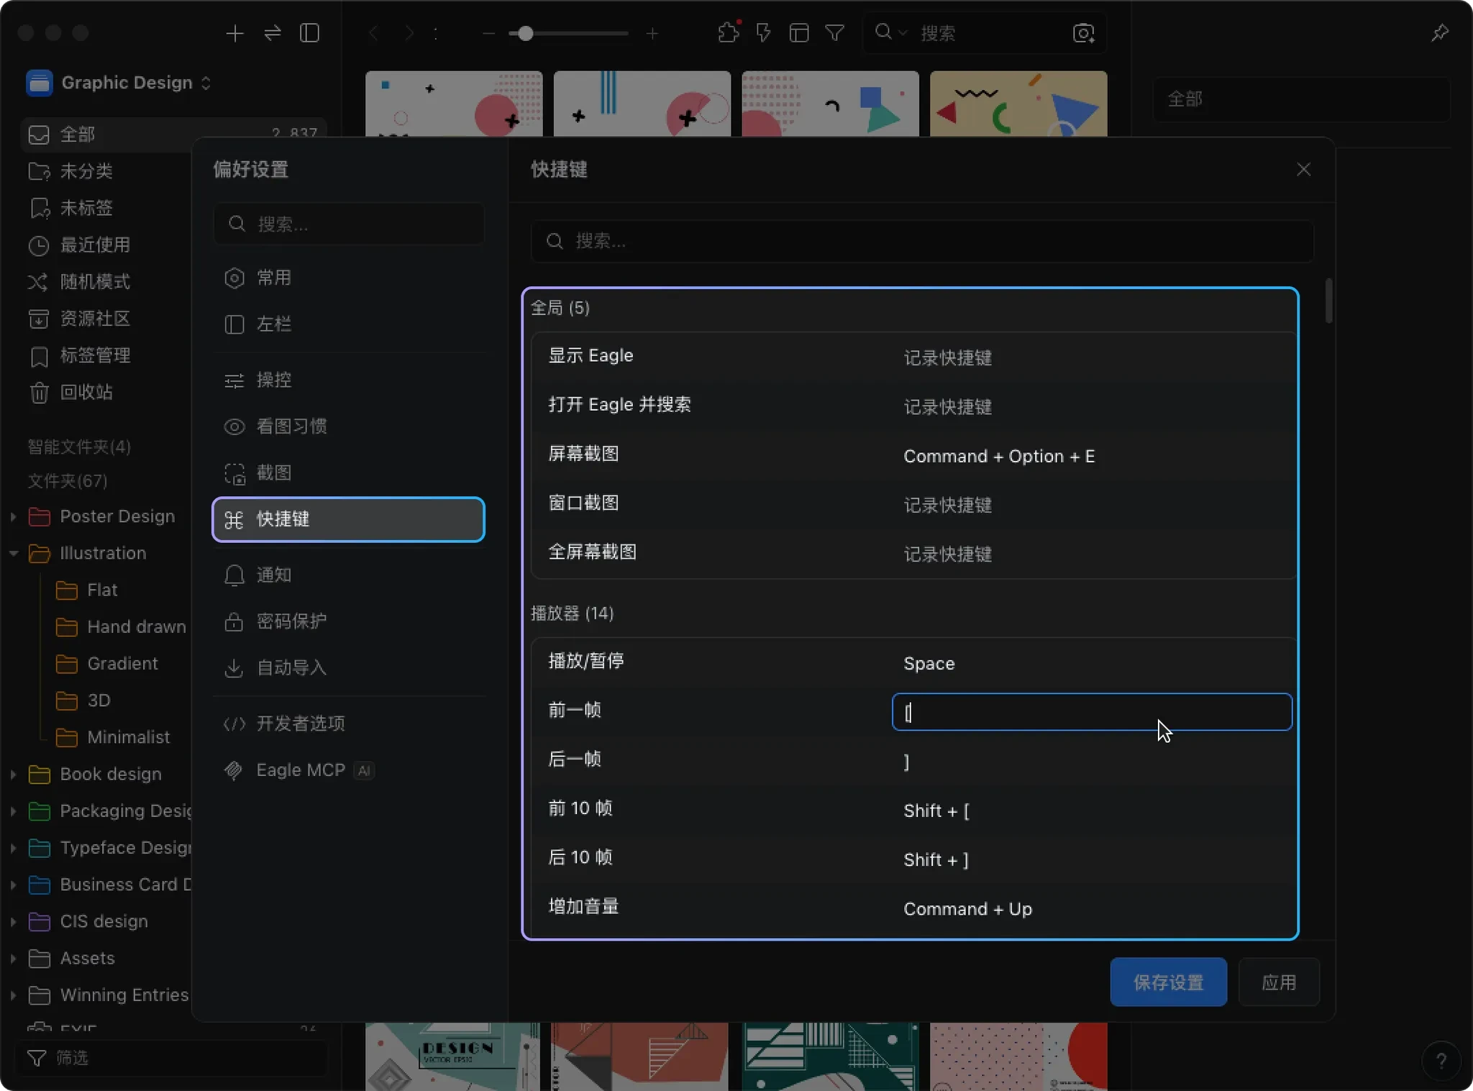Close the preferences dialog
The width and height of the screenshot is (1473, 1091).
tap(1303, 170)
